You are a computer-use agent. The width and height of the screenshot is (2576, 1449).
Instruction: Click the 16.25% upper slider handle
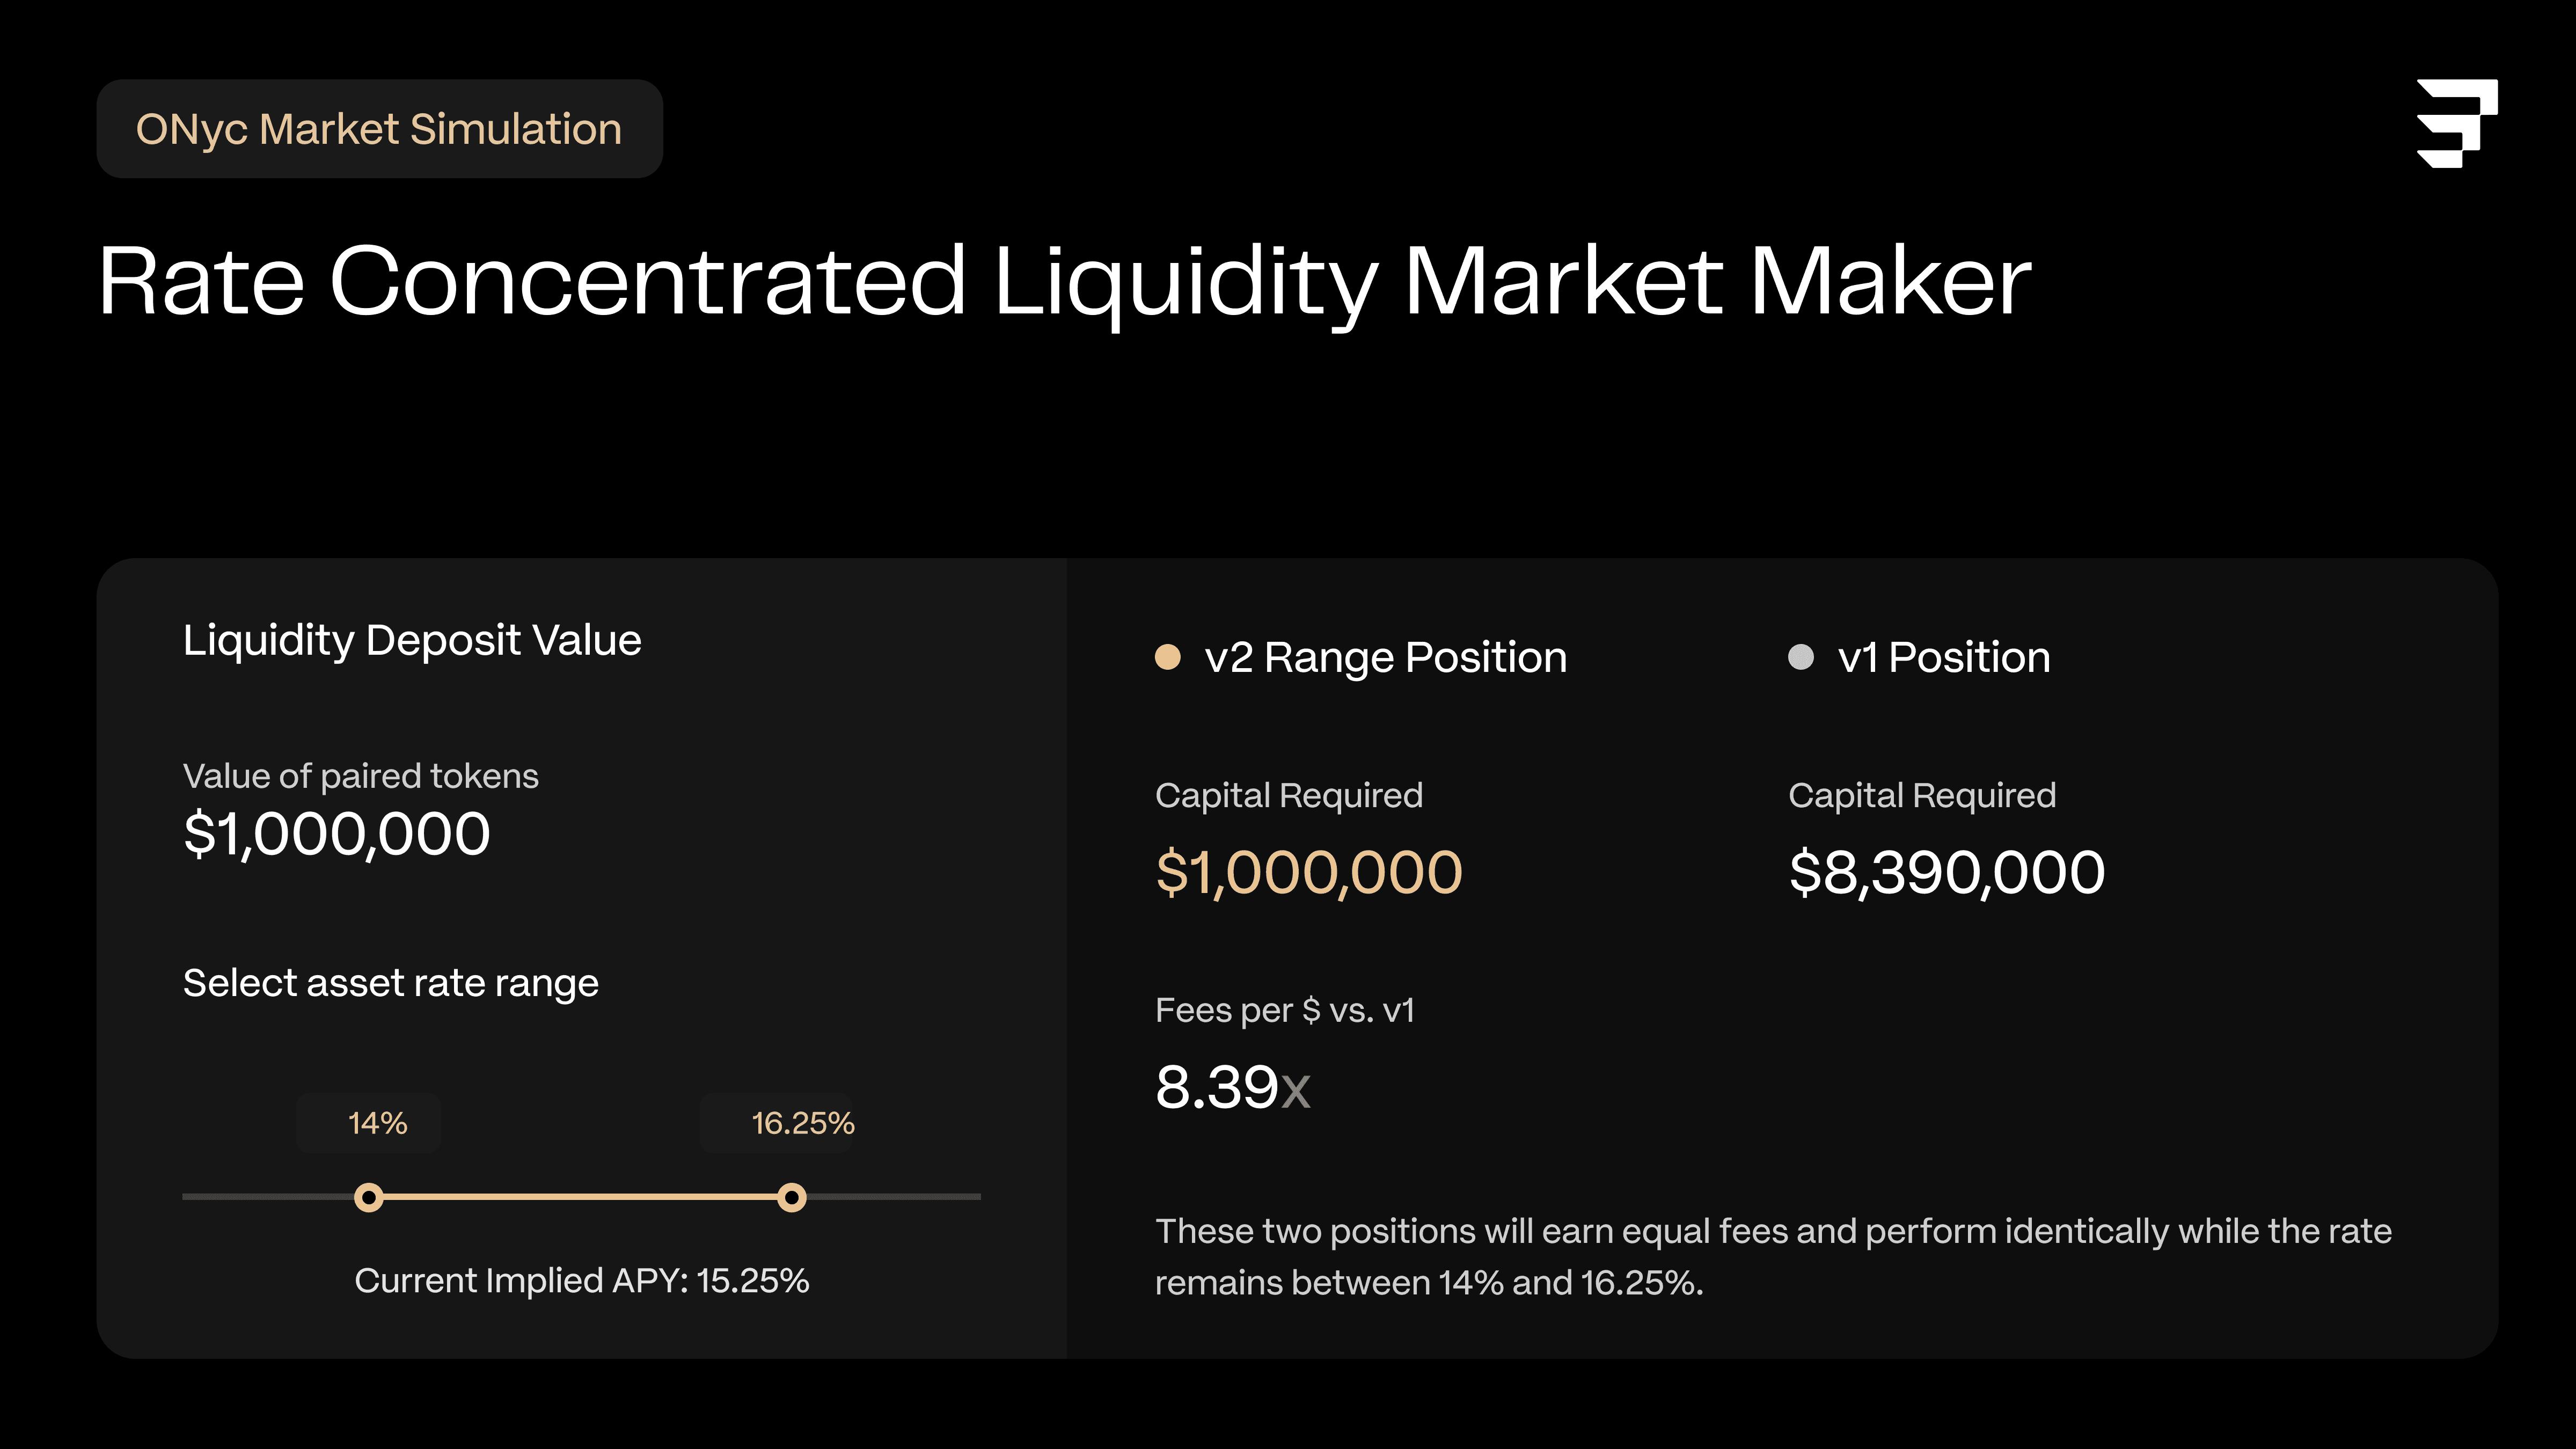click(x=791, y=1197)
